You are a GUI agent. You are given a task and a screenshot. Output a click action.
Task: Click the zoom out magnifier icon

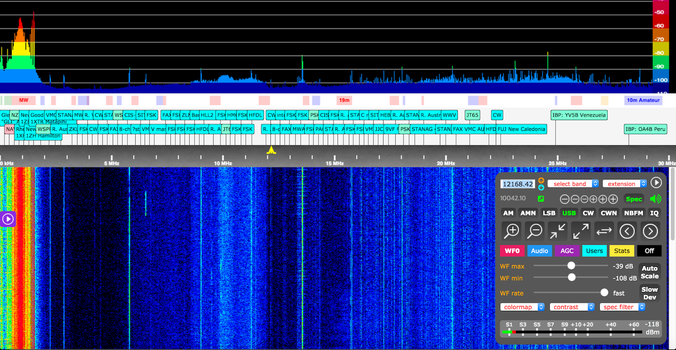[535, 231]
